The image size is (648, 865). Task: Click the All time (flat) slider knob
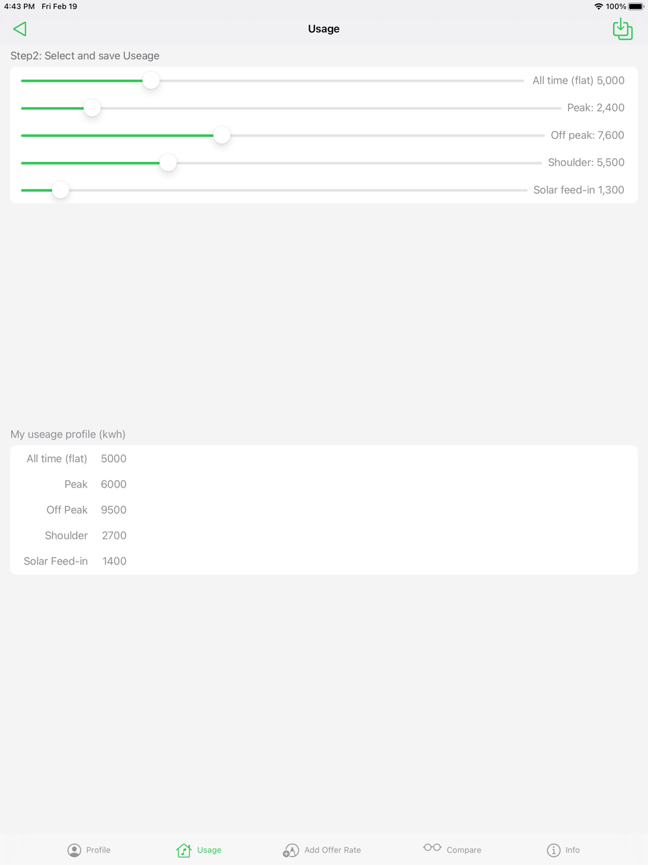tap(151, 80)
